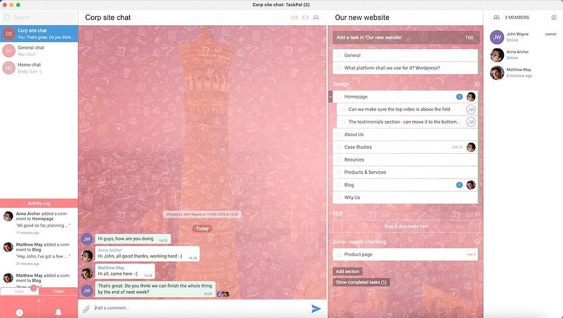
Task: Open notifications with the bottom bell icon
Action: click(58, 312)
